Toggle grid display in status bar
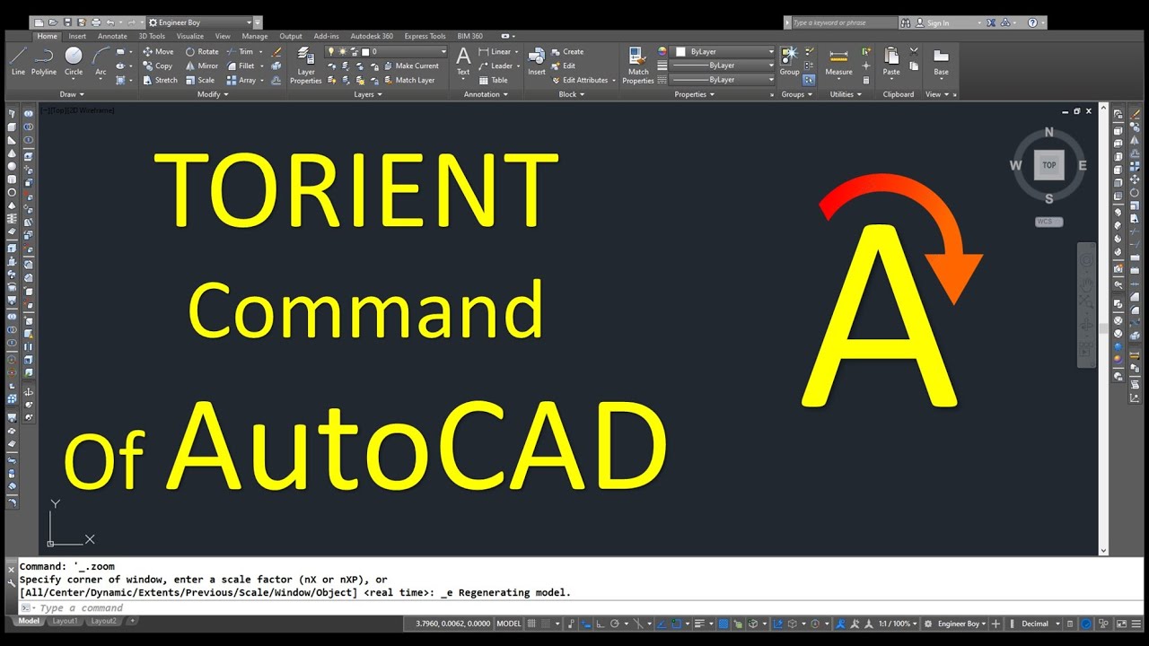1149x646 pixels. 531,624
